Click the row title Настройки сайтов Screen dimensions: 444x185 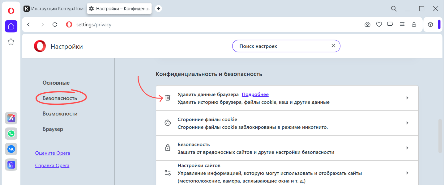click(199, 166)
